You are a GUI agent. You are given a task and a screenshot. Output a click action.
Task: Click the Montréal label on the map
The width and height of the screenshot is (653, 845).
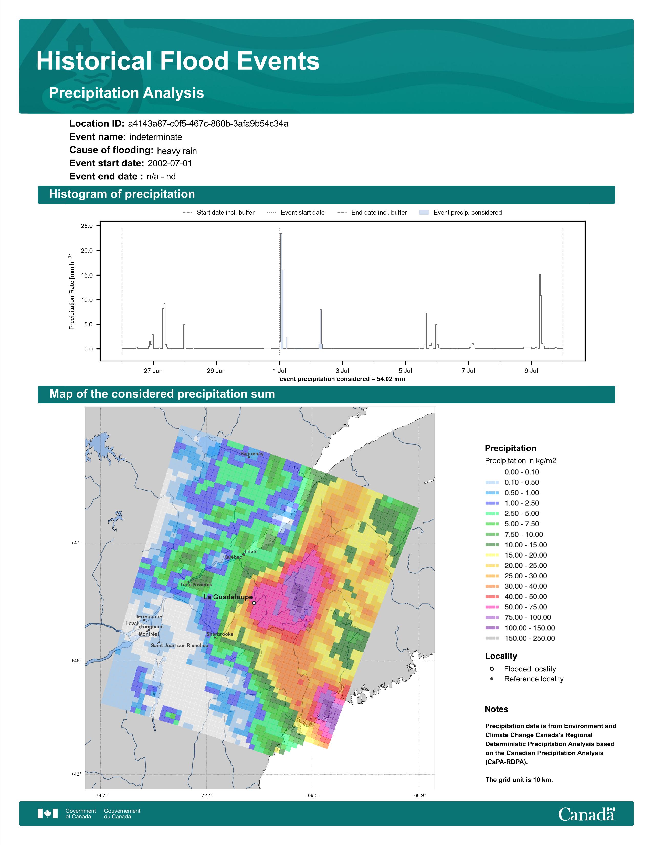(149, 634)
